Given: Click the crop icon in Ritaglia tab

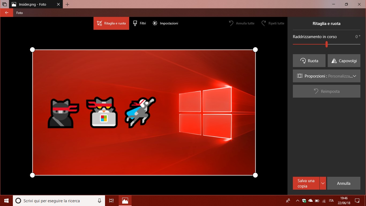Looking at the screenshot, I should coord(99,23).
